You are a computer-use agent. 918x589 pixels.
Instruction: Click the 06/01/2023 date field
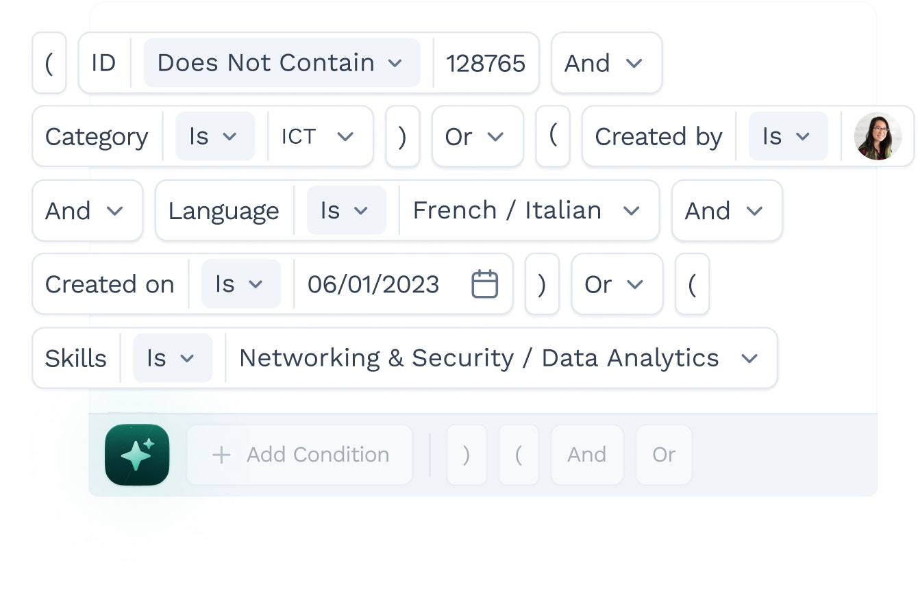point(373,284)
